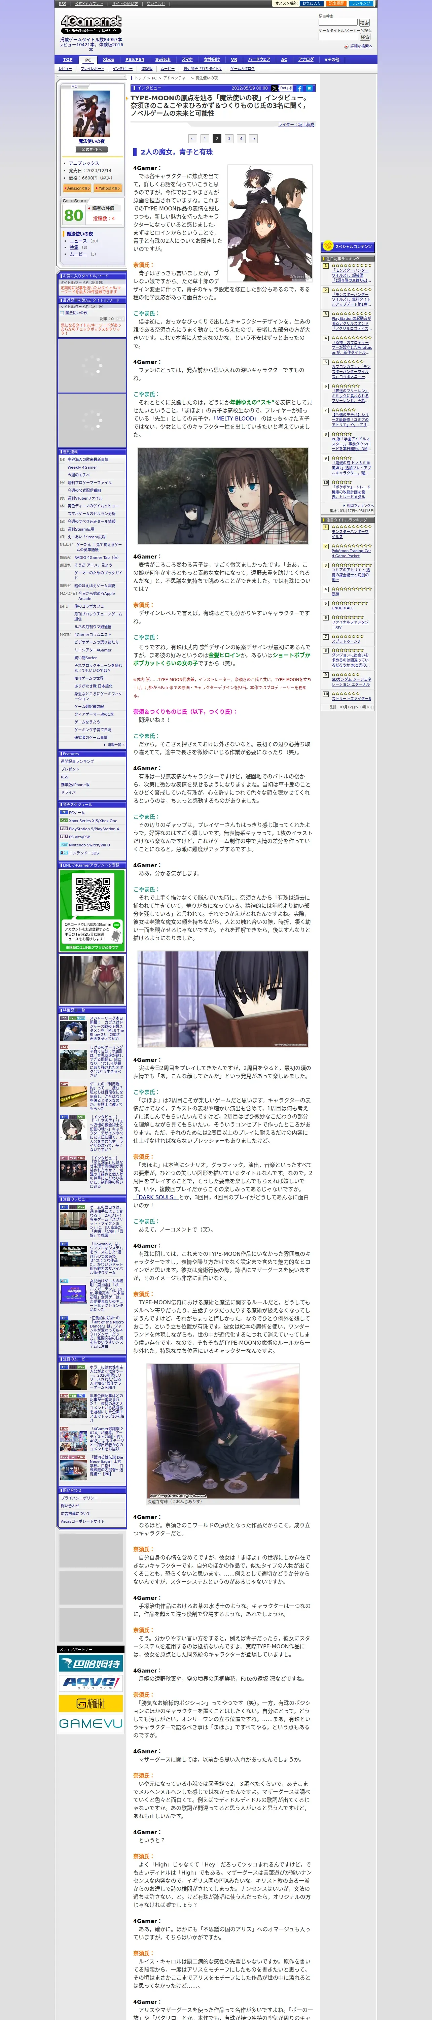
Task: Click the LINE QR code image
Action: (x=93, y=895)
